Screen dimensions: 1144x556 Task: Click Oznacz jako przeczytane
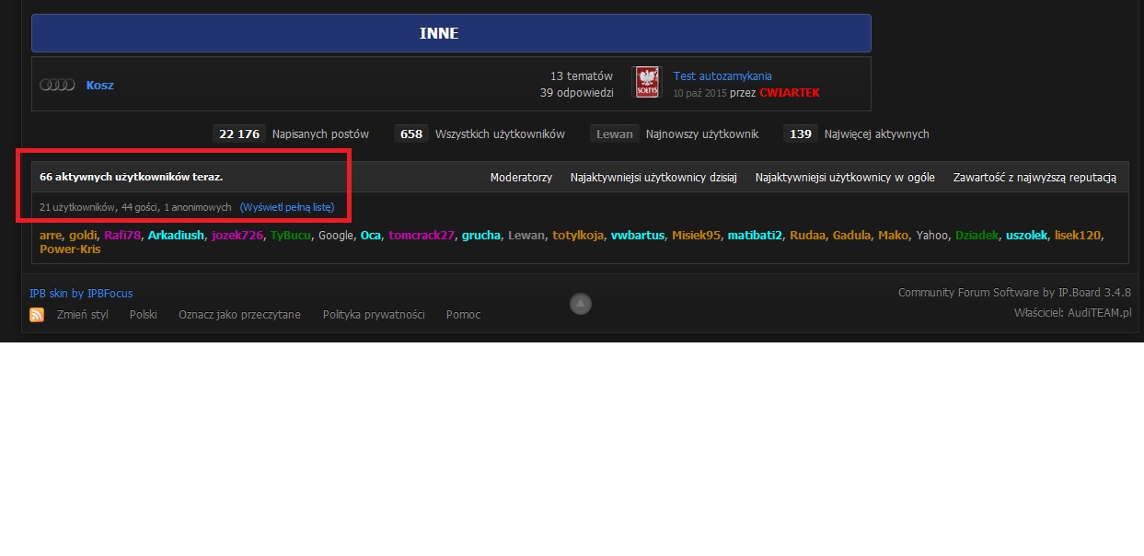[239, 315]
